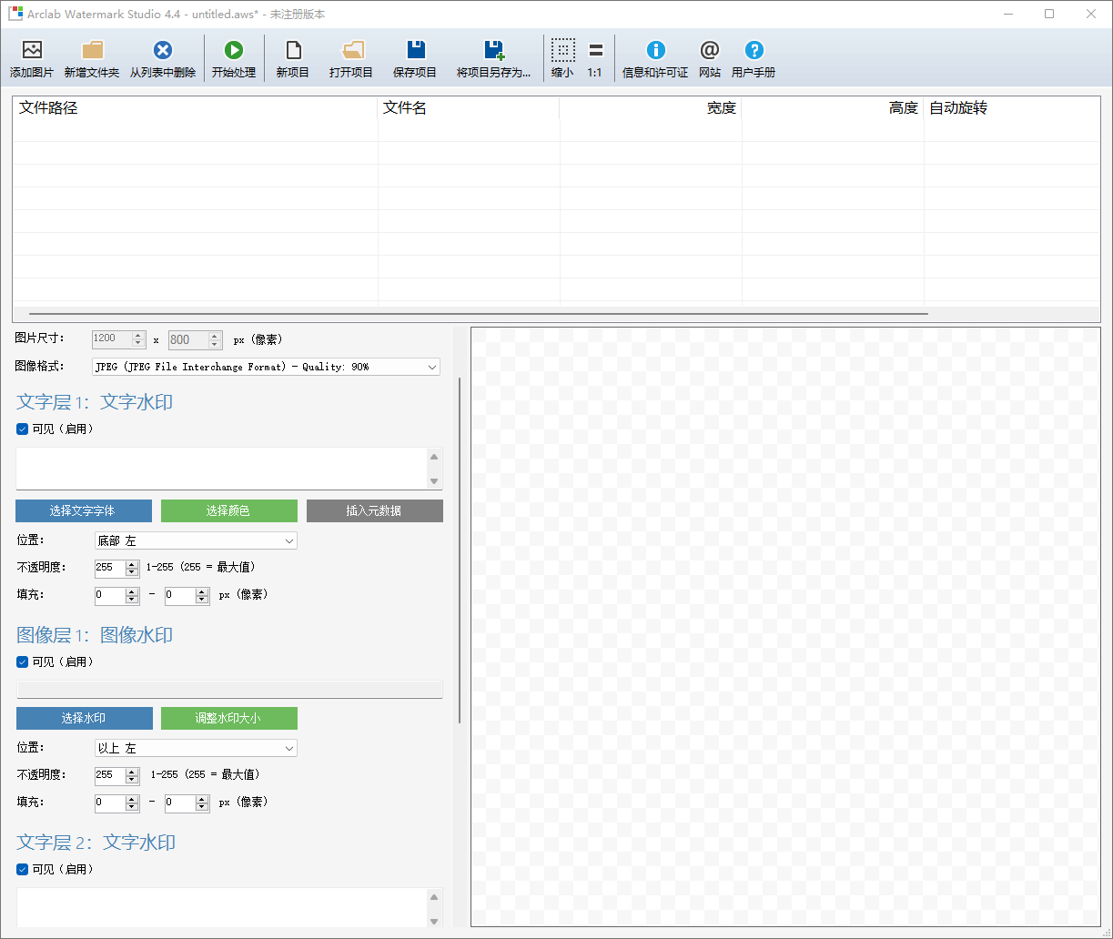Open 位置 dropdown showing 以上 左

pyautogui.click(x=196, y=748)
